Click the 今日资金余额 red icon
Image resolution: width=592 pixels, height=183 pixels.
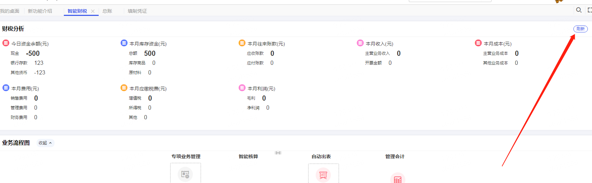[6, 43]
